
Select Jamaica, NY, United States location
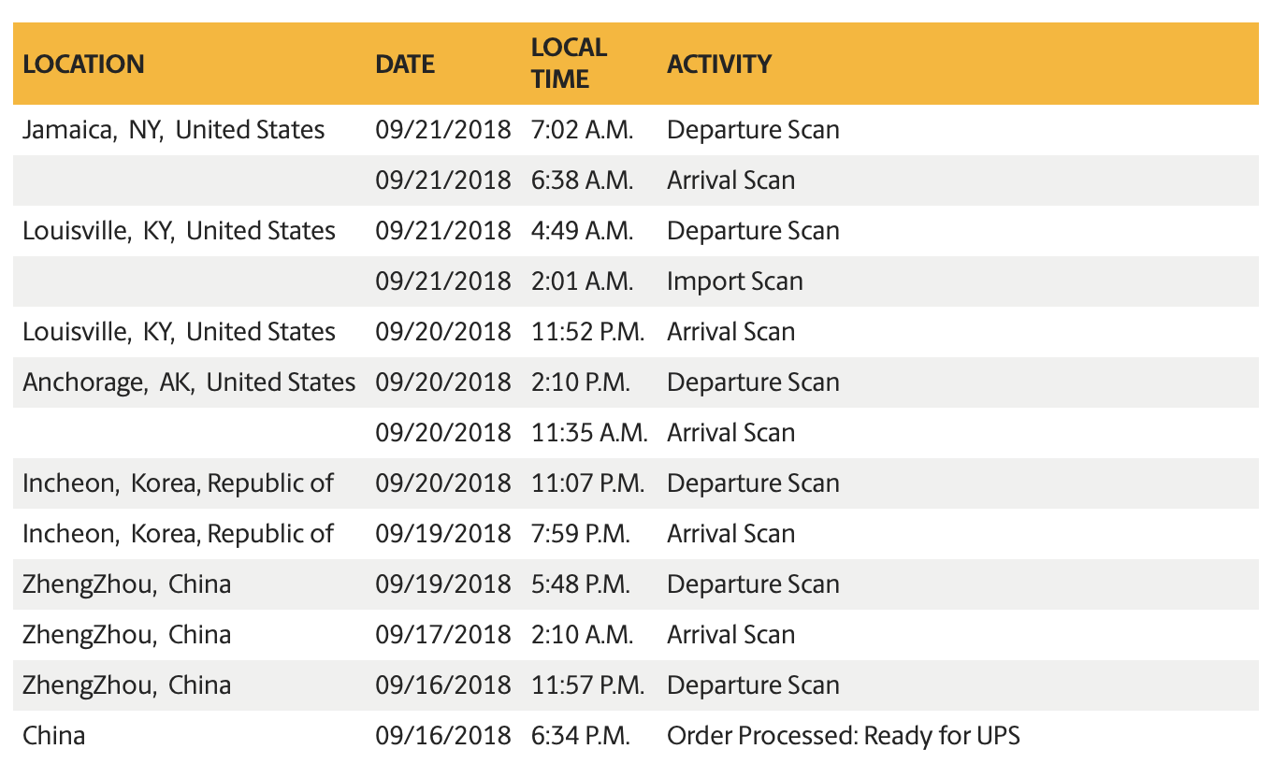[174, 129]
